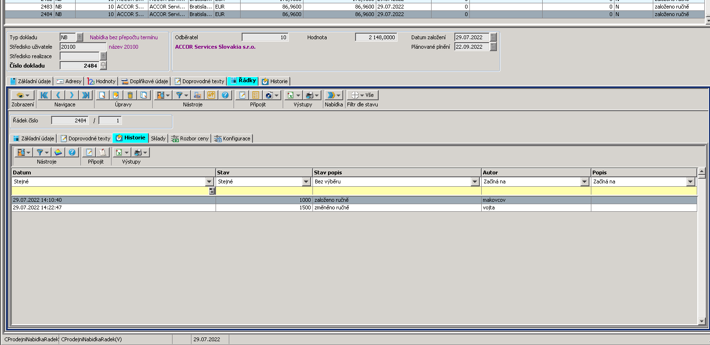
Task: Click the next record arrow in Navigace
Action: pos(72,95)
